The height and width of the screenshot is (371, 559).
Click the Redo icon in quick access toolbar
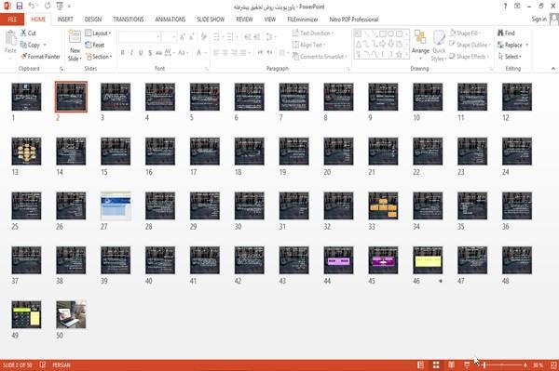[x=48, y=6]
